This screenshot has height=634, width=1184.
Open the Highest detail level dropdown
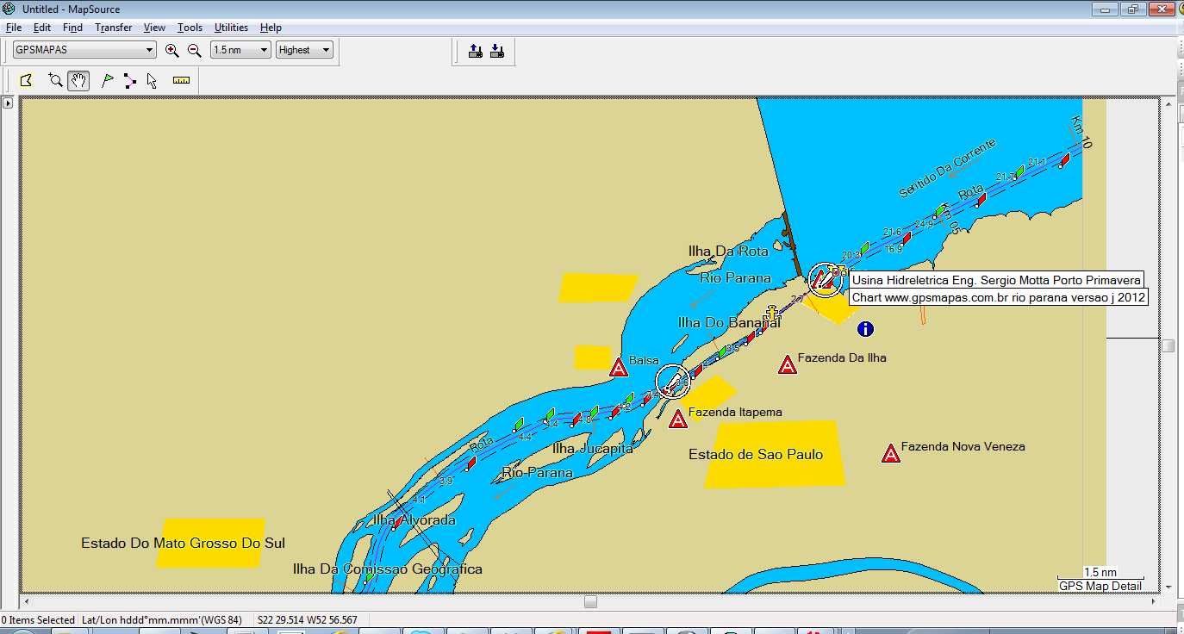coord(326,50)
